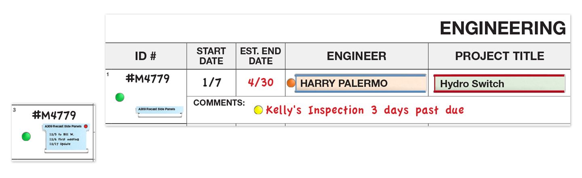Click the "12/6 First meeting" note line
582x178 pixels.
(x=64, y=139)
